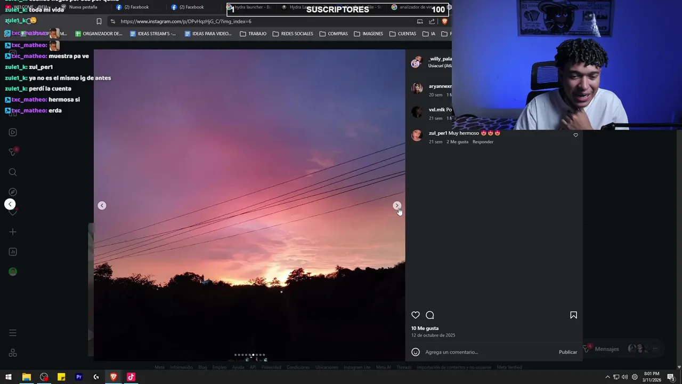Click the plus Create icon in sidebar

click(x=13, y=232)
